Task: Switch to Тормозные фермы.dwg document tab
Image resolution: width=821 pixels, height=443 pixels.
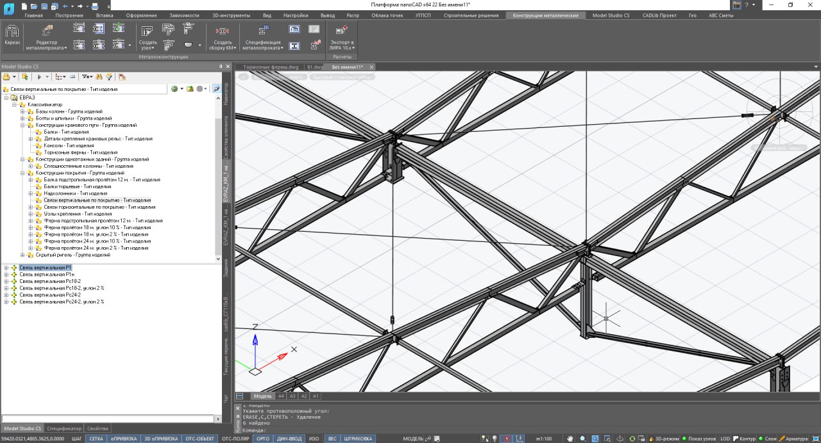Action: coord(271,67)
